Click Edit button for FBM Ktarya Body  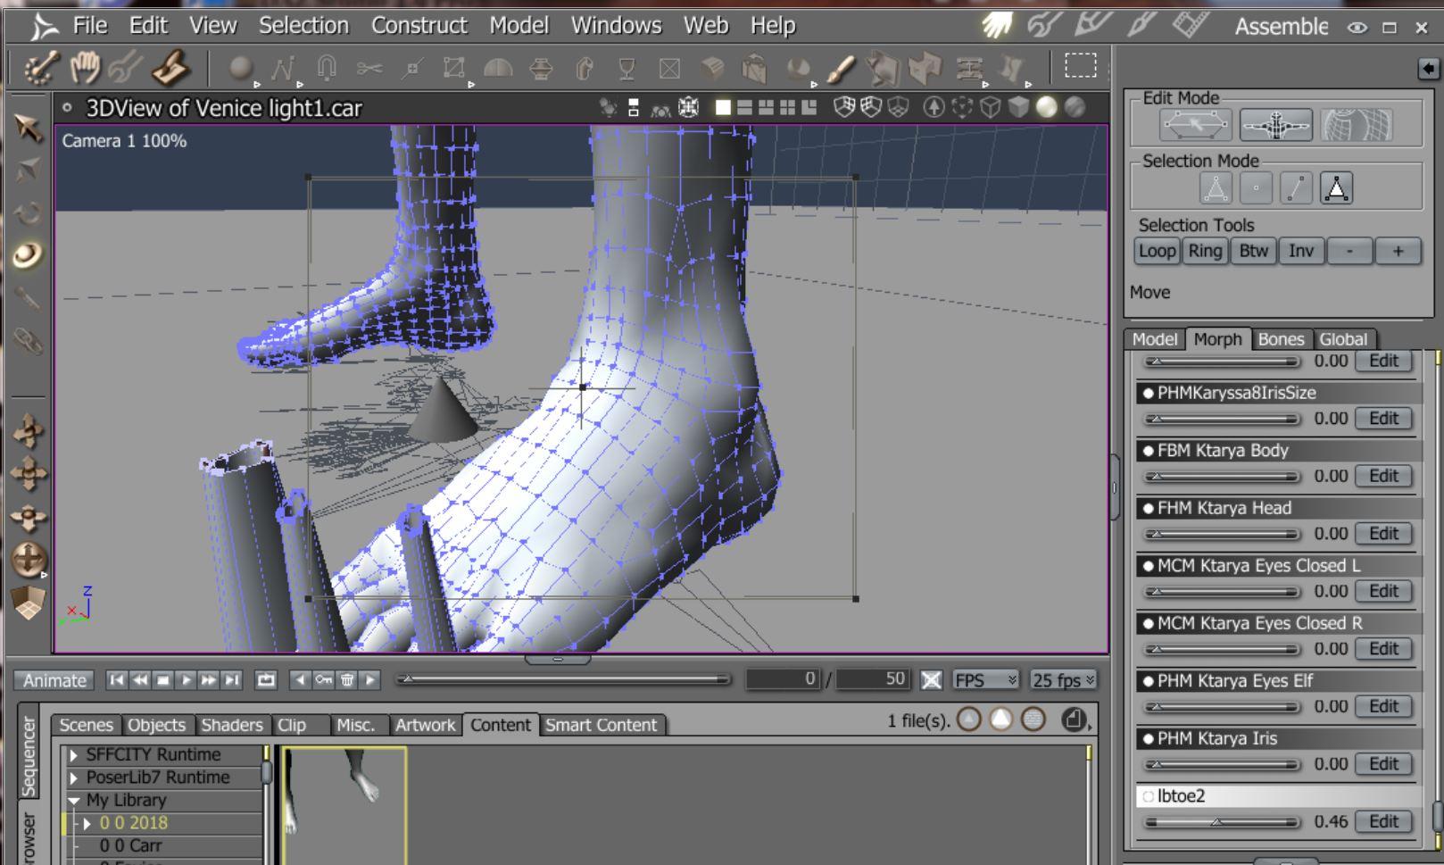point(1383,476)
